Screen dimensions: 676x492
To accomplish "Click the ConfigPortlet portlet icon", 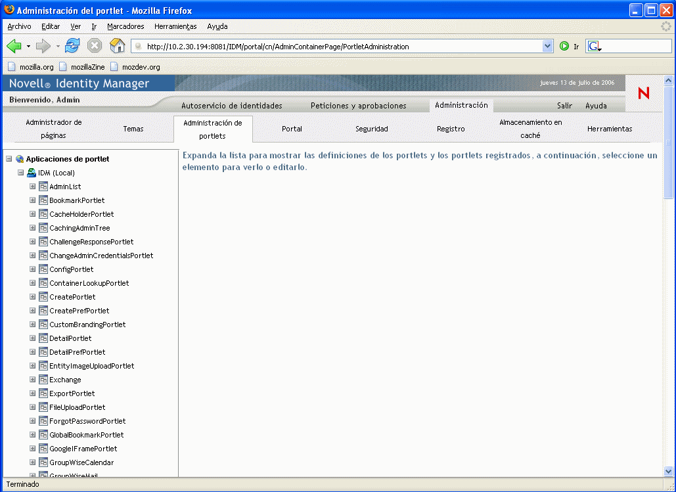I will (43, 269).
